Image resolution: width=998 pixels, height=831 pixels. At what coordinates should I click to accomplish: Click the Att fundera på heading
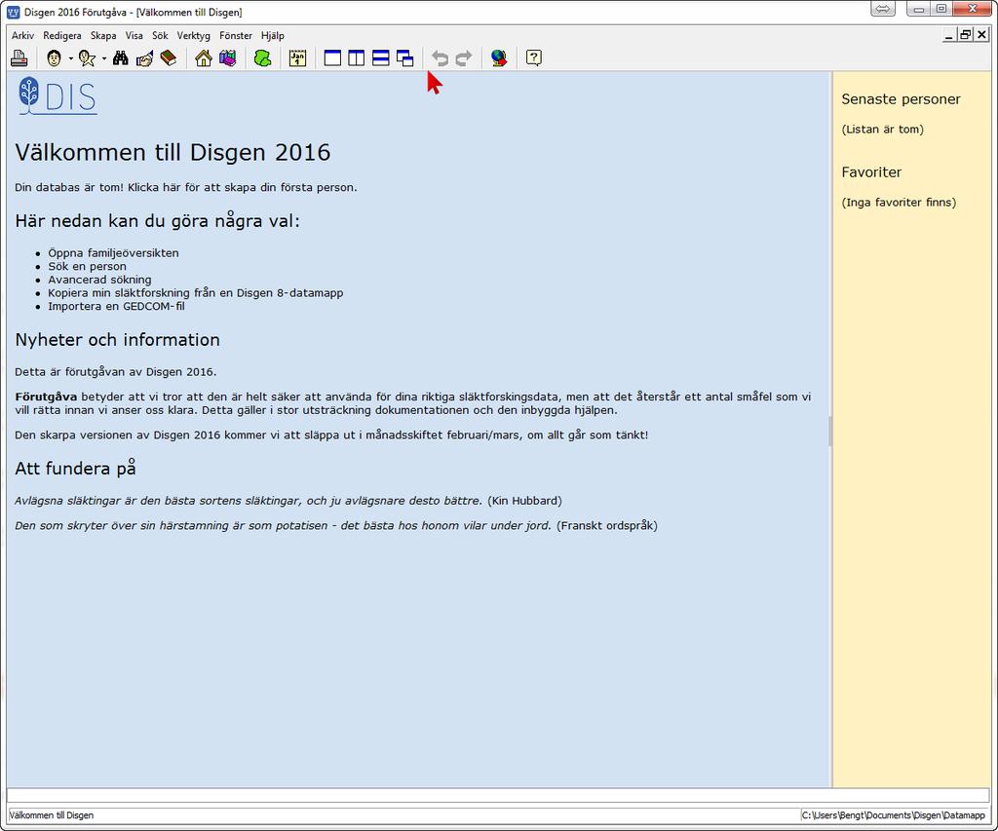coord(75,469)
